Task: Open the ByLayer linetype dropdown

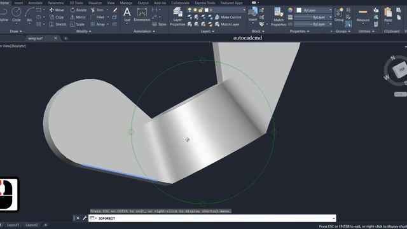Action: (330, 24)
